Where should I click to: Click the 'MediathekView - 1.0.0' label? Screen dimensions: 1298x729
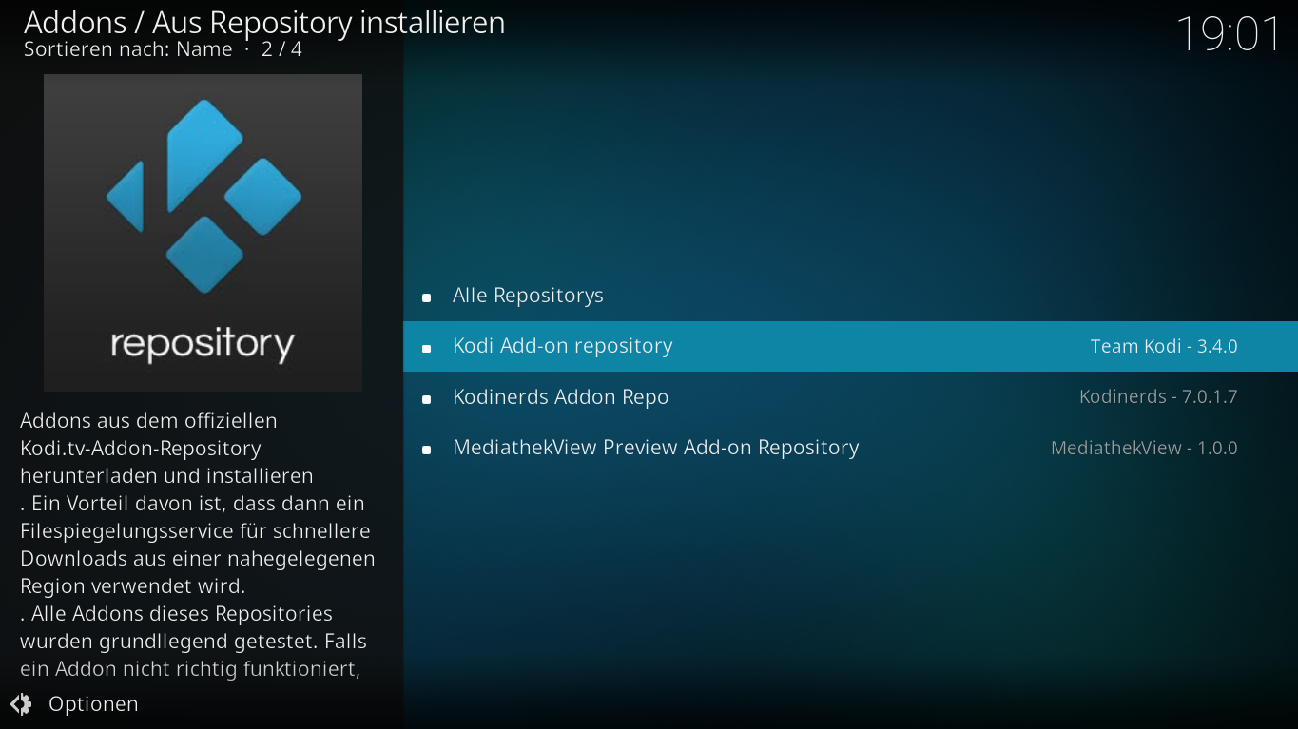click(1144, 448)
